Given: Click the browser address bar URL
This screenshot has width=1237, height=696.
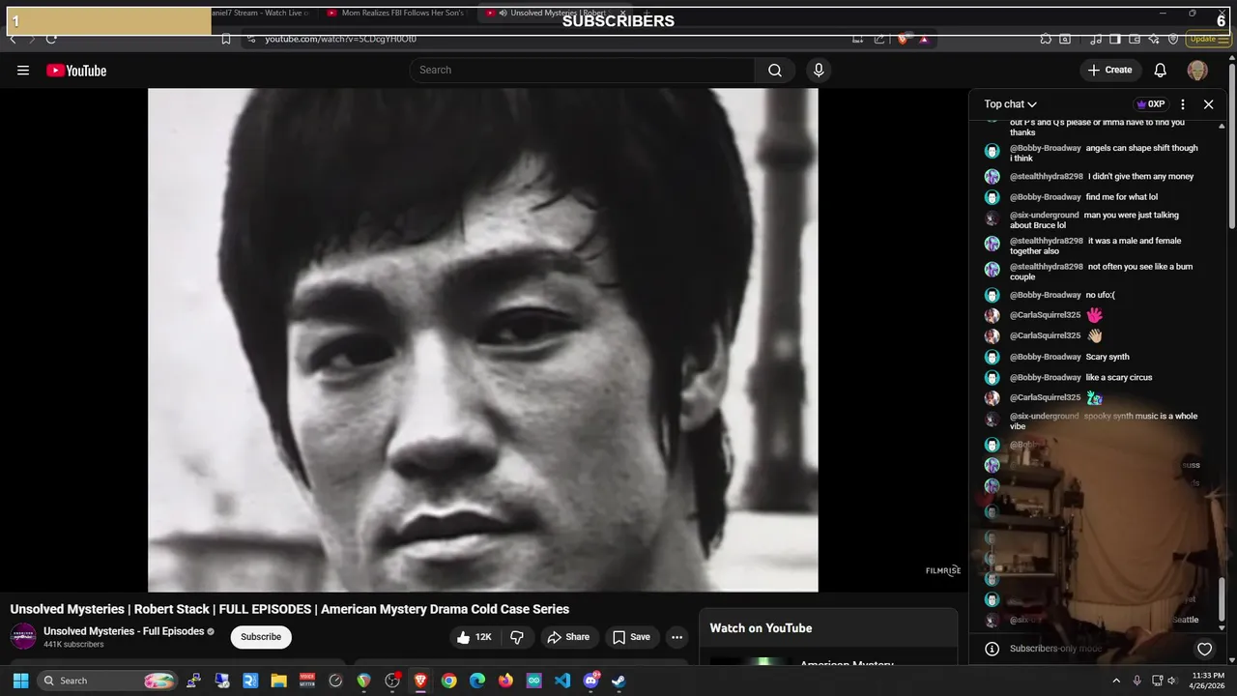Looking at the screenshot, I should pos(341,39).
